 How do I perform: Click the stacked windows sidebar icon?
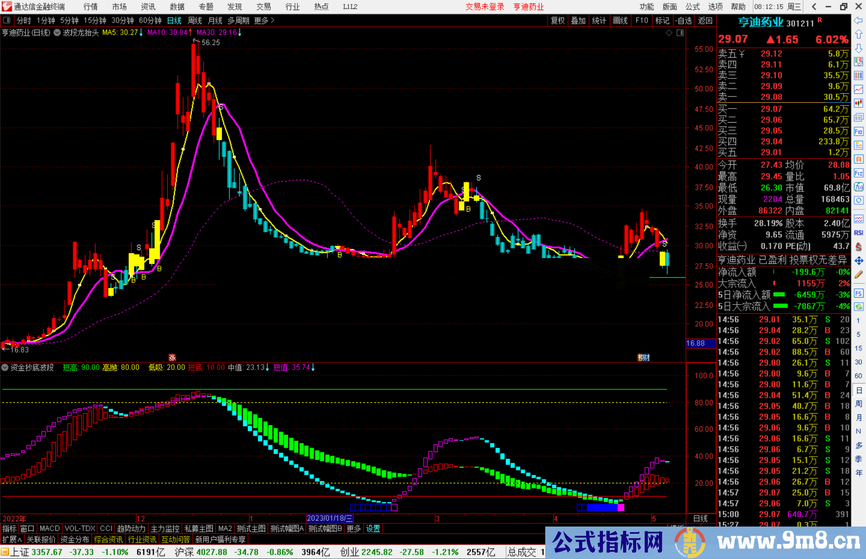point(858,117)
